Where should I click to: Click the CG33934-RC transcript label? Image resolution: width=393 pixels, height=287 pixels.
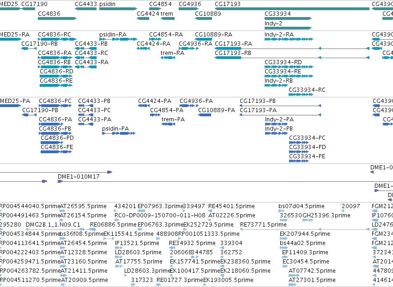tap(307, 90)
